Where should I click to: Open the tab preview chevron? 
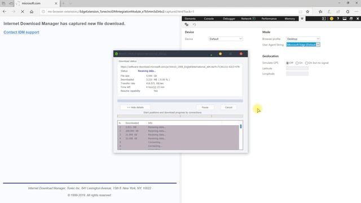(x=71, y=3)
